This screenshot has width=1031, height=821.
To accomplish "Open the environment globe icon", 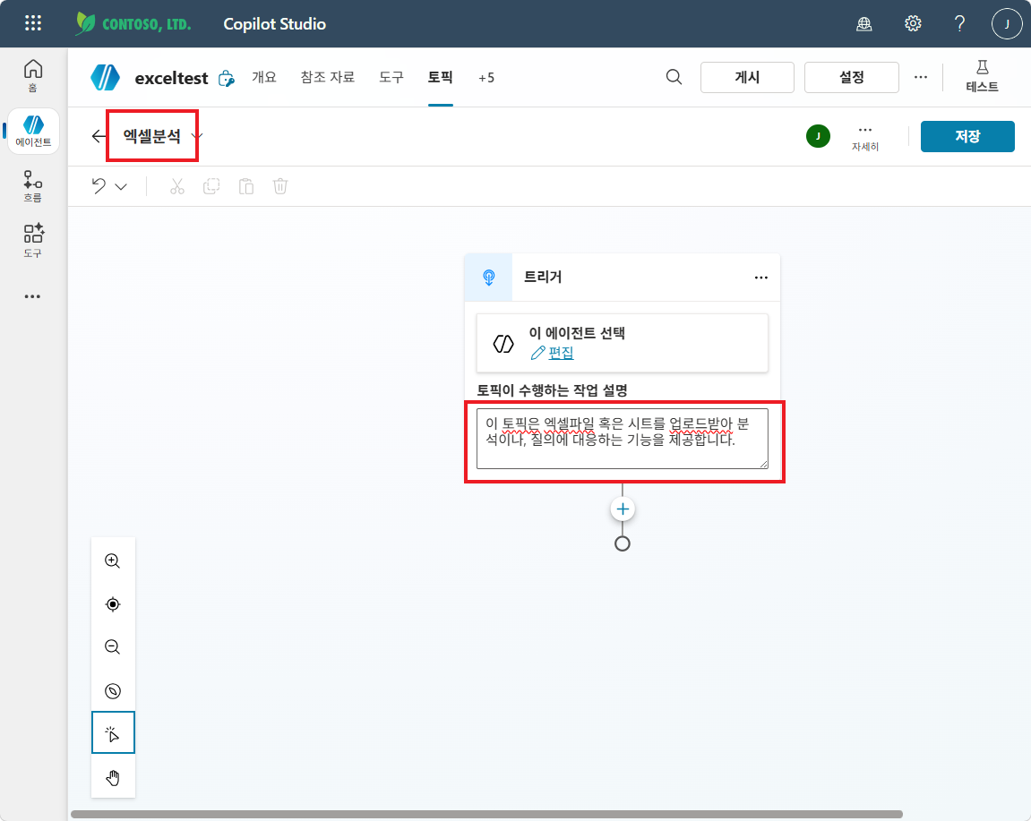I will coord(864,24).
